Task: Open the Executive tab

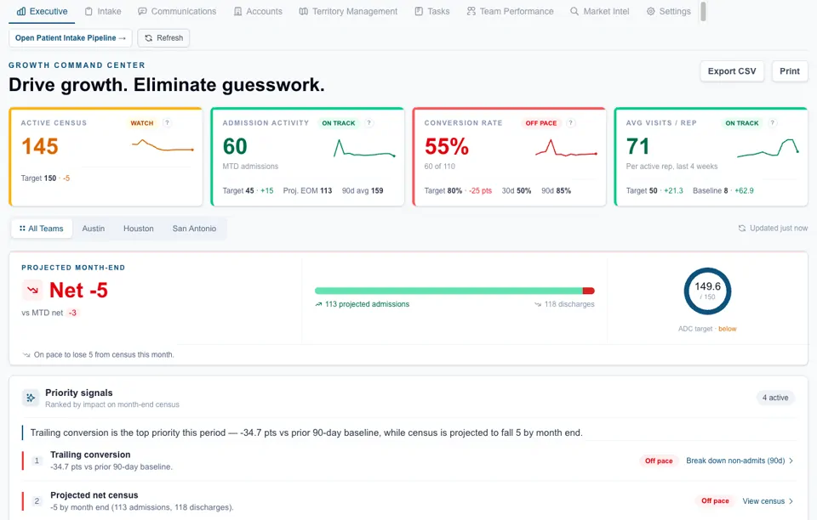Action: tap(42, 11)
